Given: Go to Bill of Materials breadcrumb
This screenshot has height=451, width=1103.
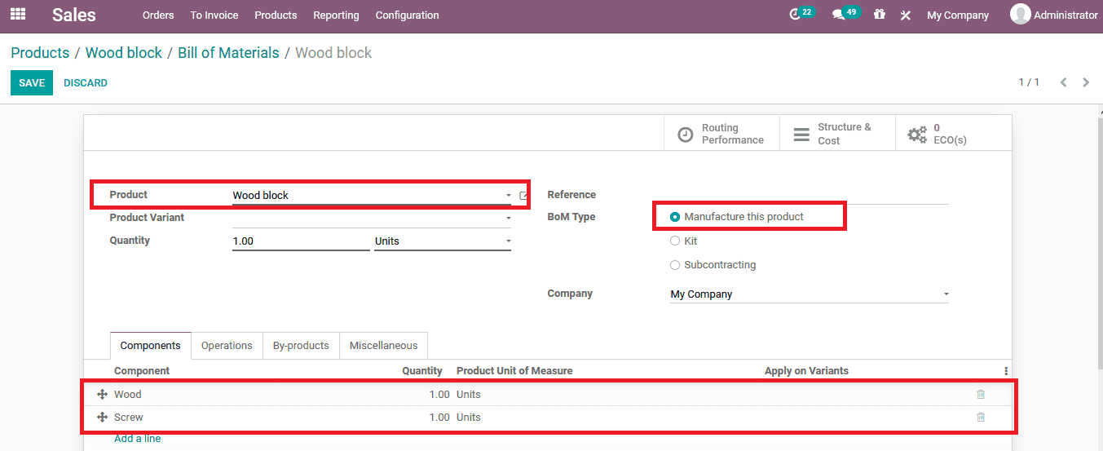Looking at the screenshot, I should (x=228, y=53).
